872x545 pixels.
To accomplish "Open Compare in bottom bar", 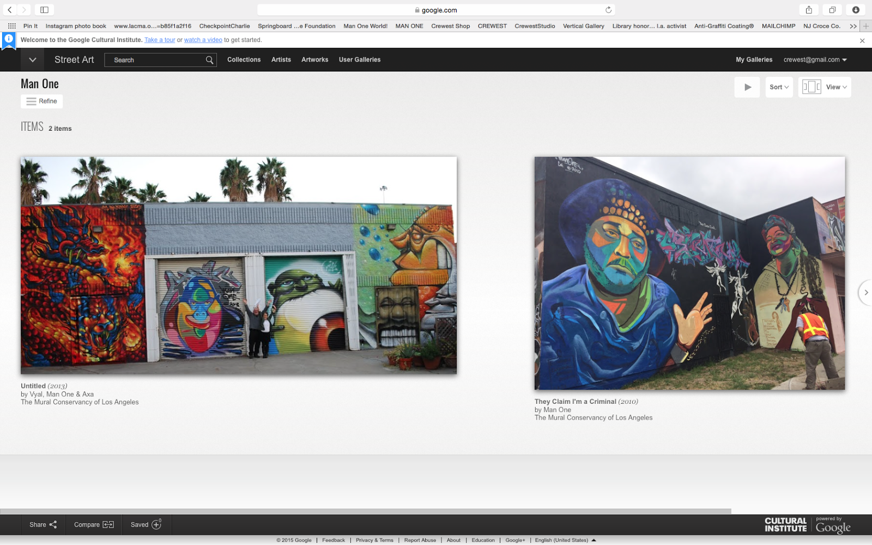I will [x=94, y=525].
